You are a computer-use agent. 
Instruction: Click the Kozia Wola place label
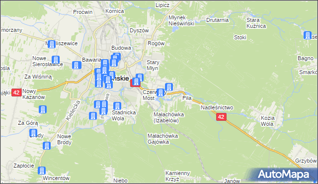[267, 121]
